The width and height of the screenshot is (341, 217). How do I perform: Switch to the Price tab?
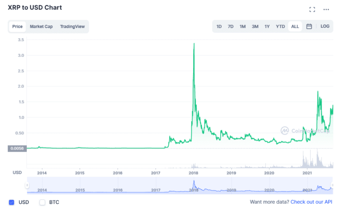18,27
